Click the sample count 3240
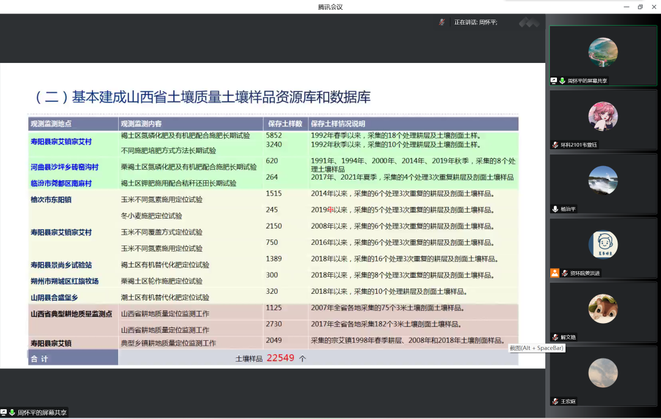The image size is (661, 419). (274, 144)
